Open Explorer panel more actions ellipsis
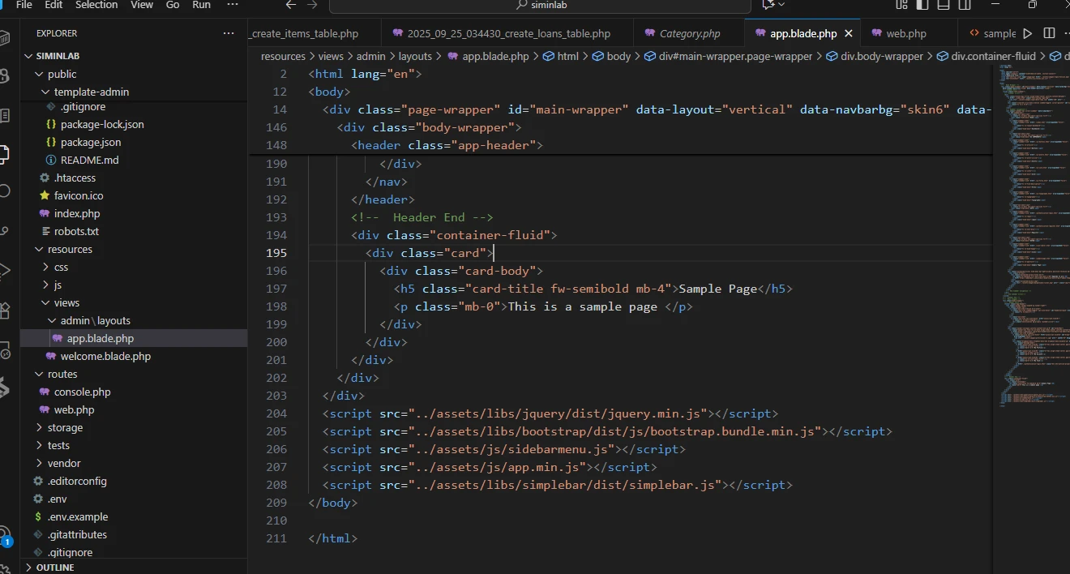This screenshot has height=574, width=1070. [229, 33]
